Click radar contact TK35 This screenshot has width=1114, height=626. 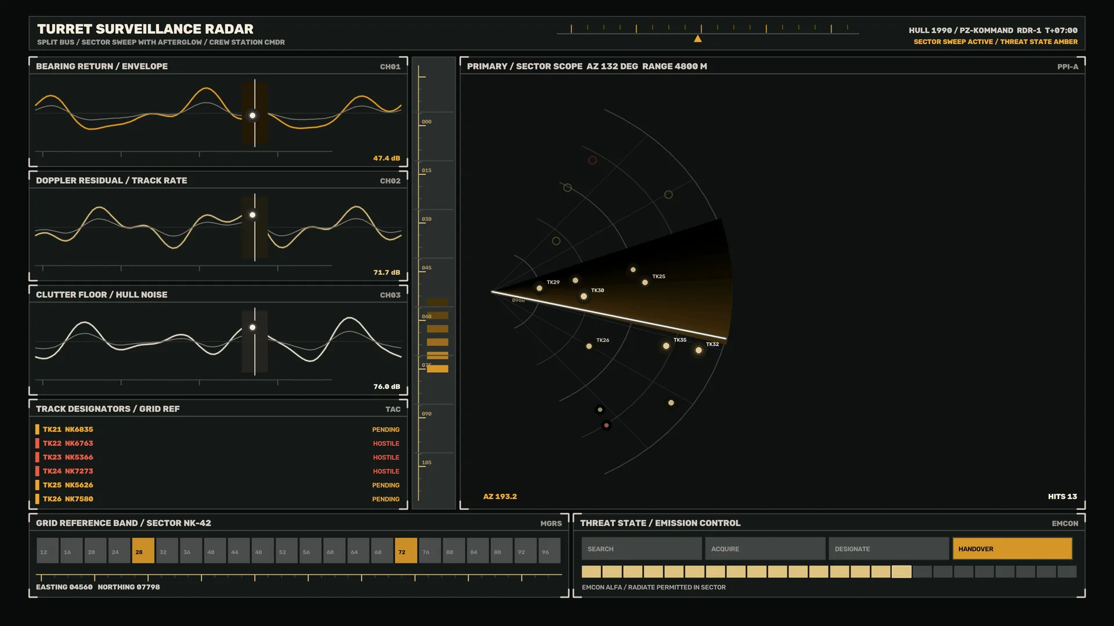point(666,346)
